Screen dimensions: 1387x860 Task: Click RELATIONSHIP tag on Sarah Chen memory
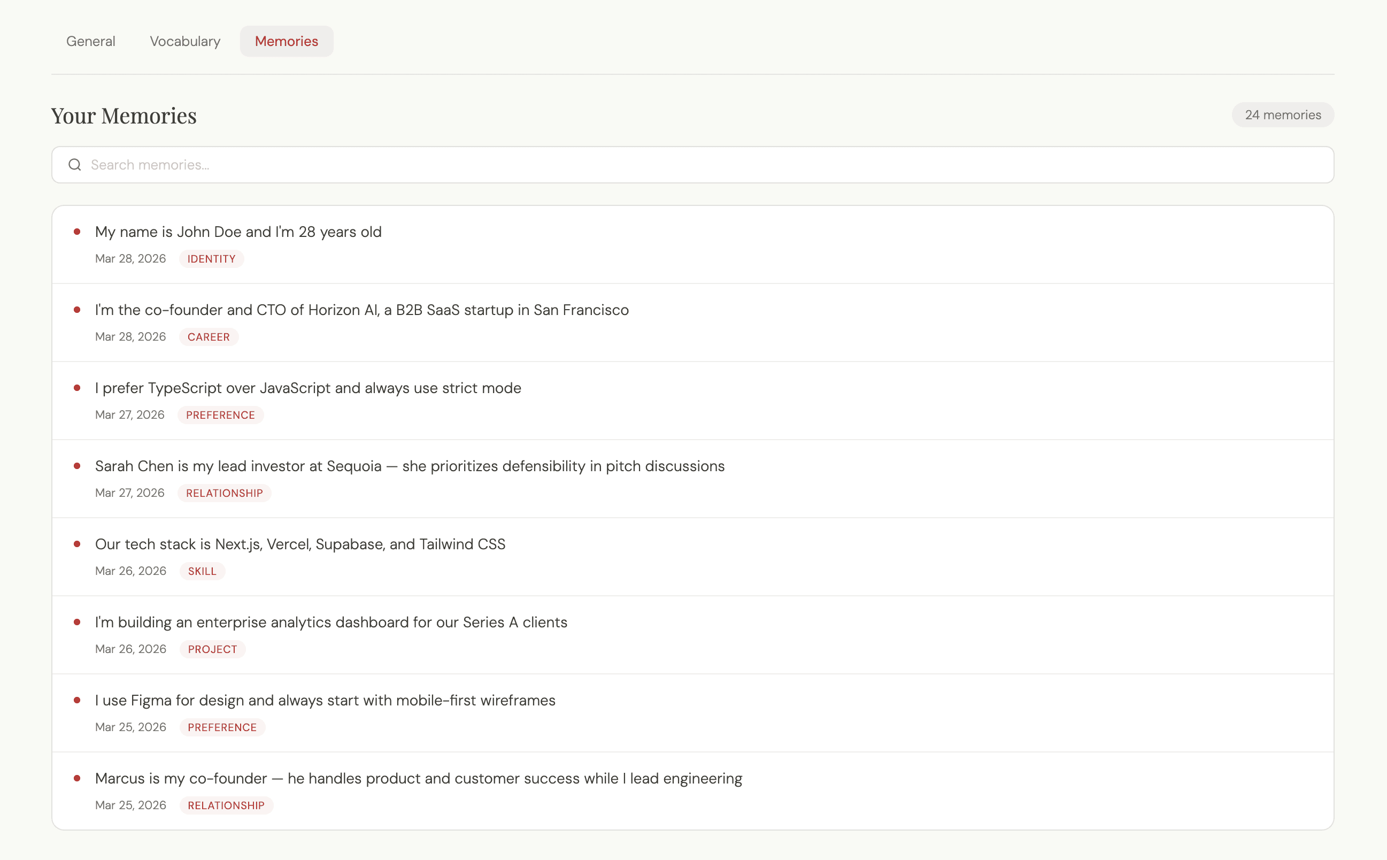[x=224, y=493]
